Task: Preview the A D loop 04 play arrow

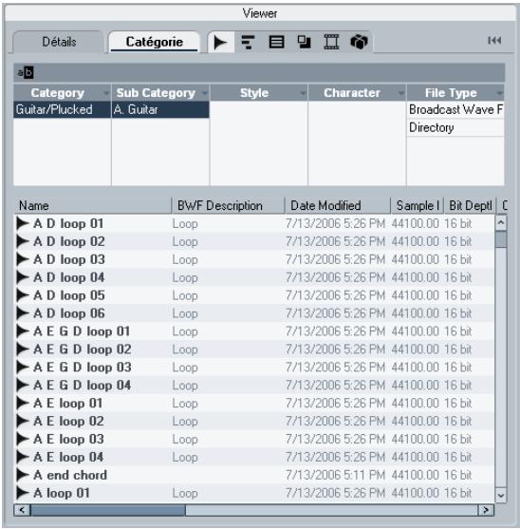Action: pos(23,277)
